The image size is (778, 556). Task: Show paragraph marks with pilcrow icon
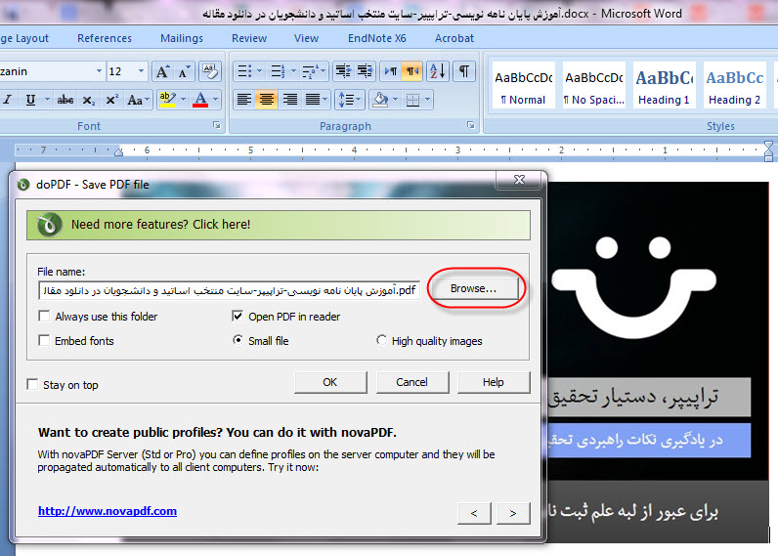464,71
